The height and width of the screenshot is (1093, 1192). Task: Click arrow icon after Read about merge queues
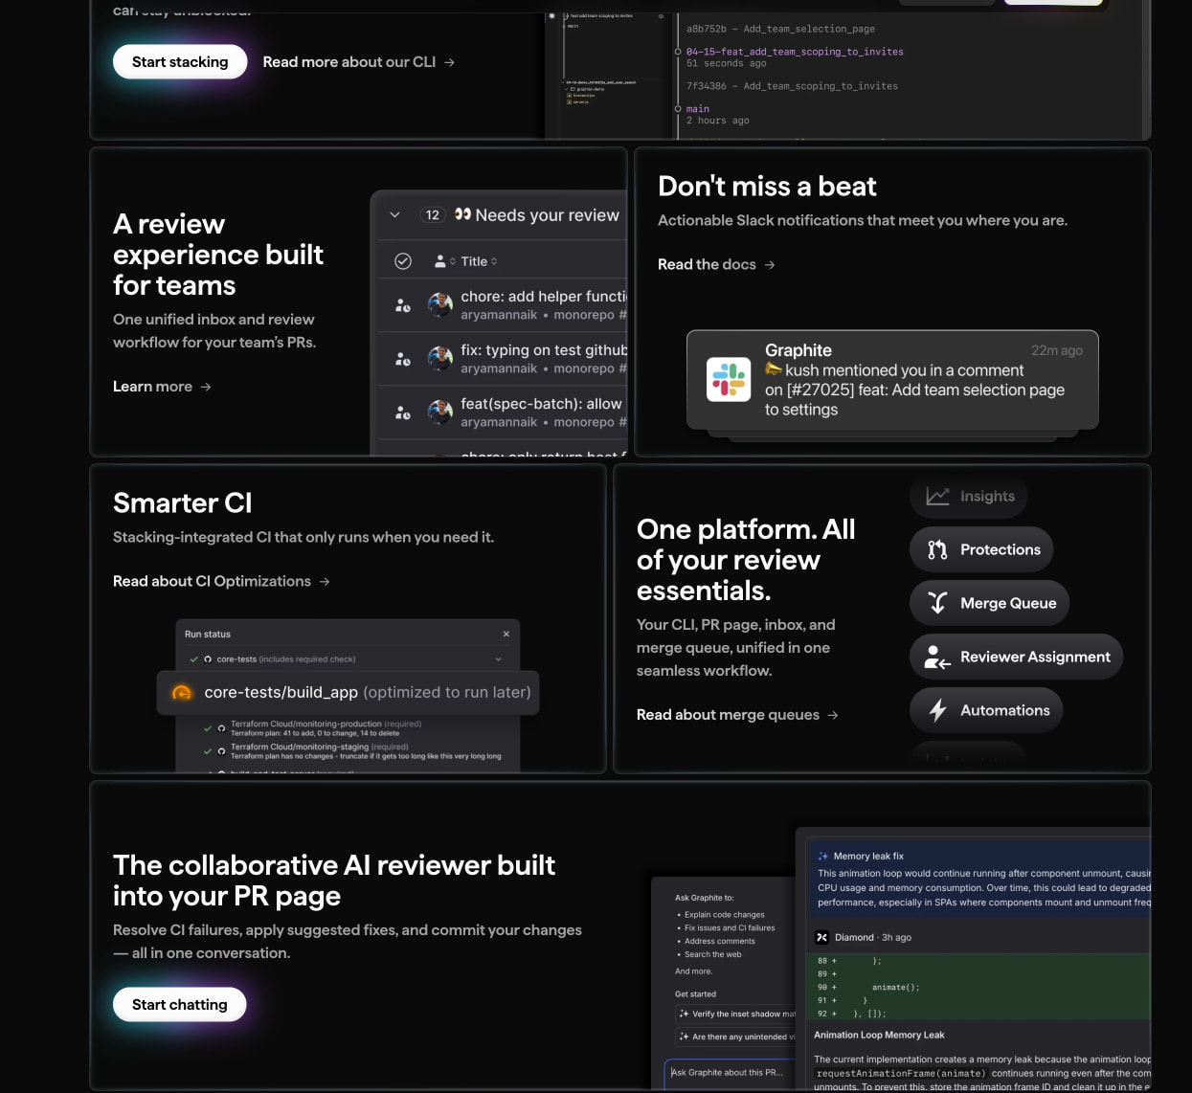point(833,715)
